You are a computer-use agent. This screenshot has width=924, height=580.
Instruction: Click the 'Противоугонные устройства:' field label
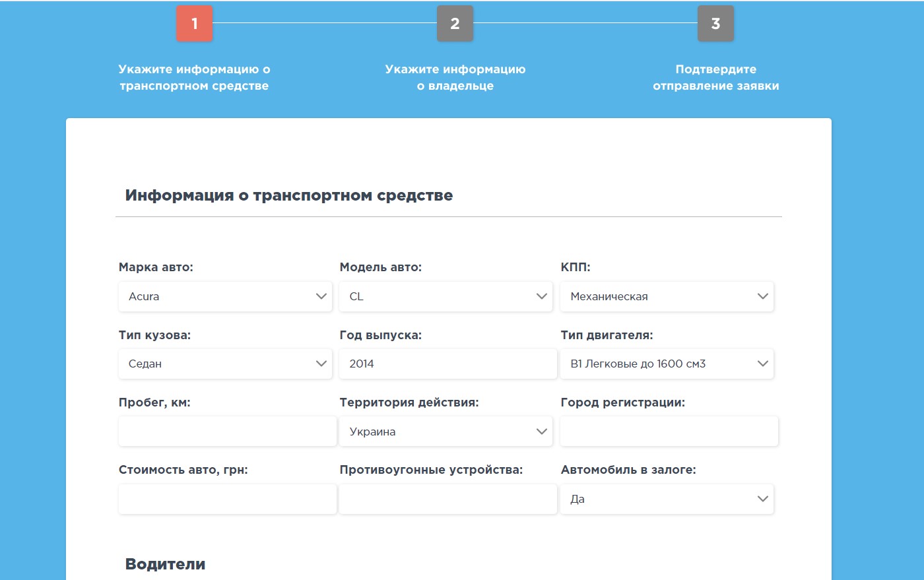[431, 470]
